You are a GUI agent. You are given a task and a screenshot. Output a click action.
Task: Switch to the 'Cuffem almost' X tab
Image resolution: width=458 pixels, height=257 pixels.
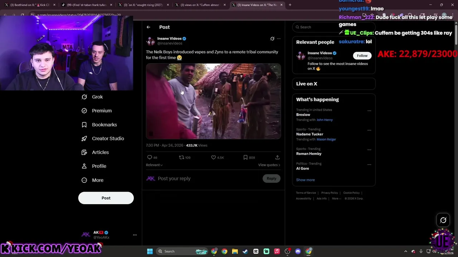(200, 5)
